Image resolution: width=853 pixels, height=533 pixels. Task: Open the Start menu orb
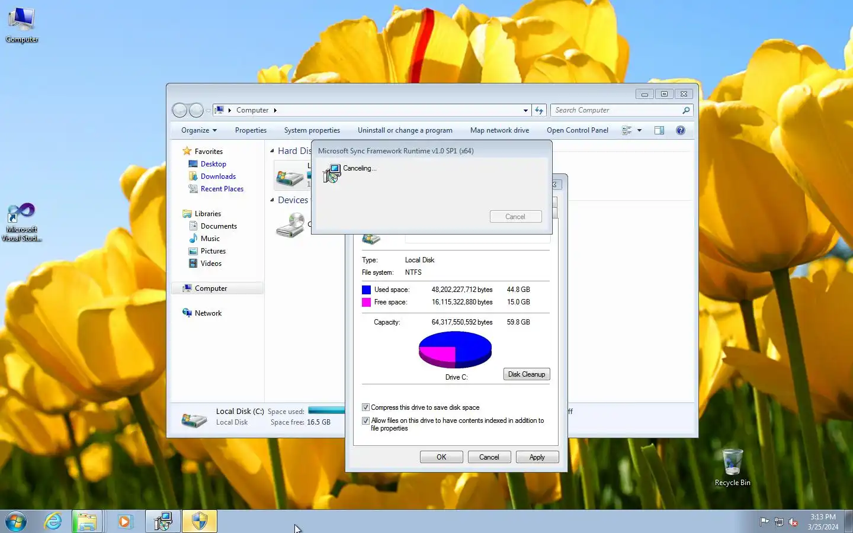pos(16,521)
